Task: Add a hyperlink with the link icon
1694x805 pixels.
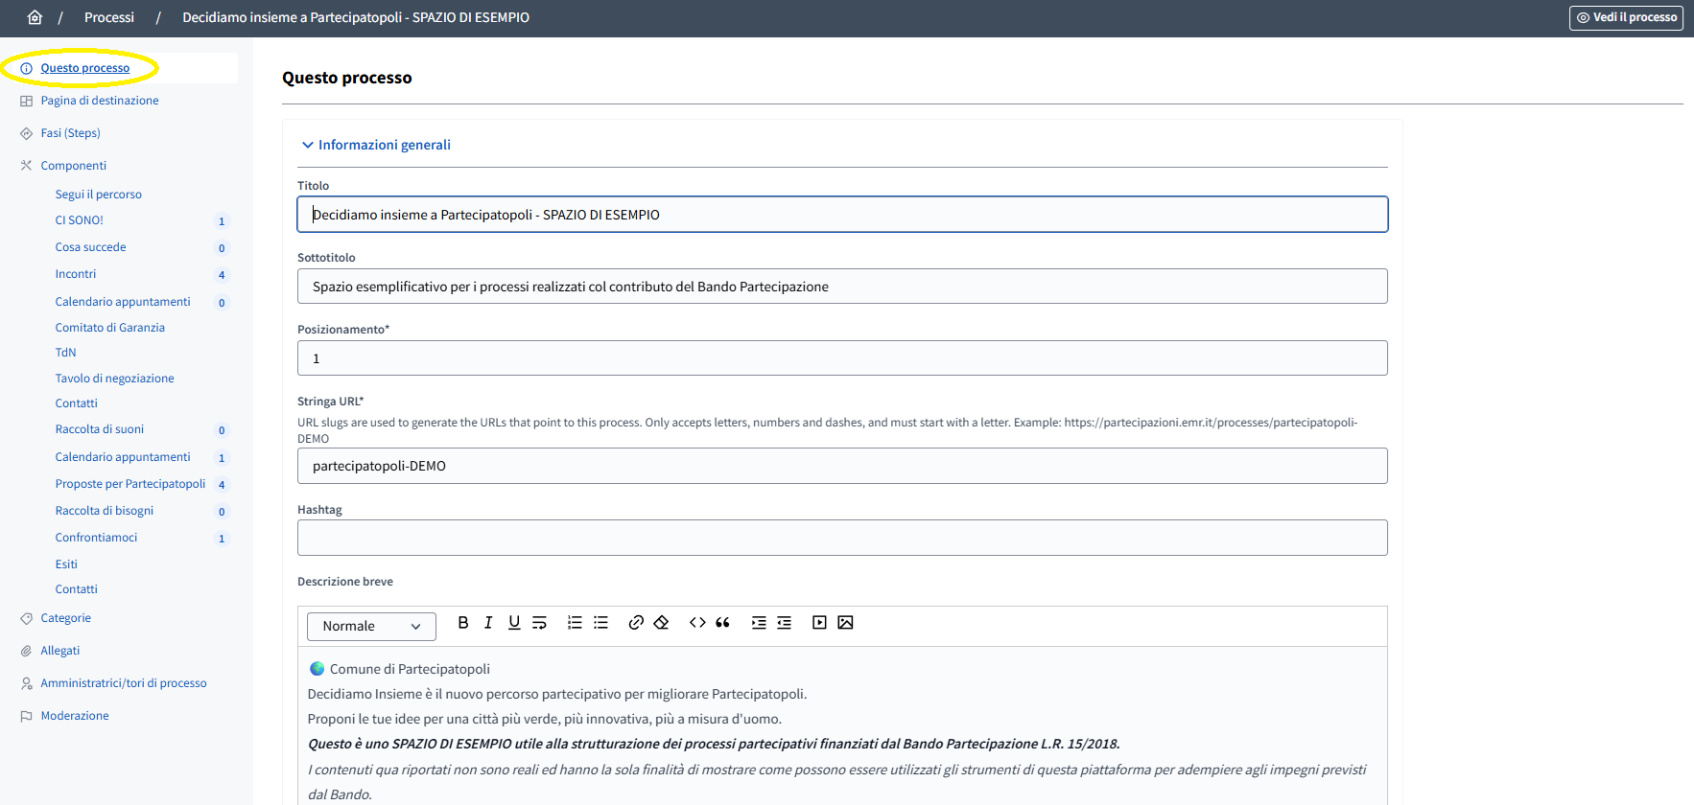Action: (635, 623)
